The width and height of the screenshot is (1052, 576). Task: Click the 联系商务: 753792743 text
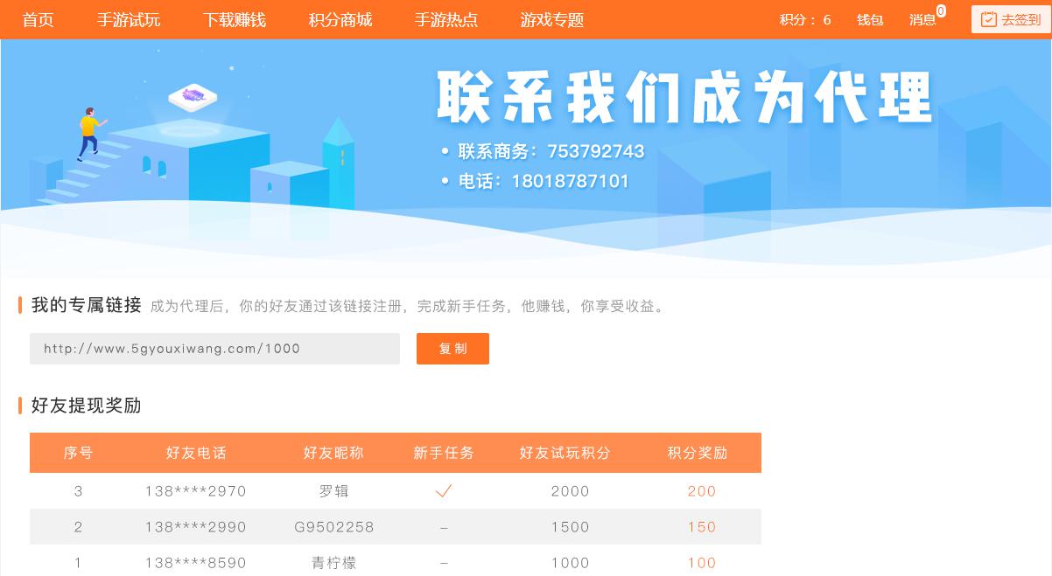tap(551, 151)
